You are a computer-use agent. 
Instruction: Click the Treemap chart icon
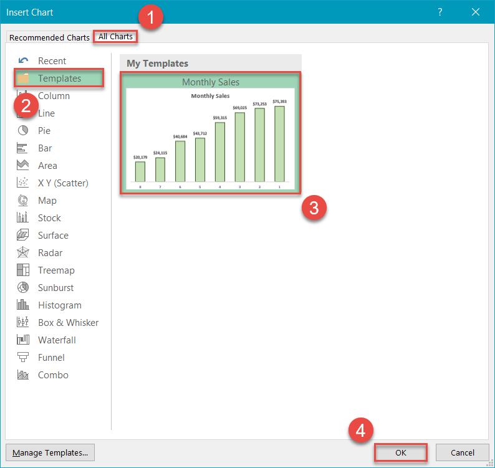(x=22, y=270)
